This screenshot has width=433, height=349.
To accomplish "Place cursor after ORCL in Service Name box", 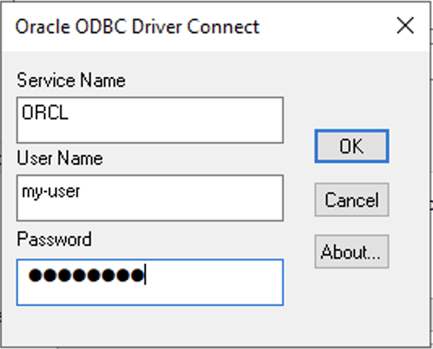I will 71,113.
